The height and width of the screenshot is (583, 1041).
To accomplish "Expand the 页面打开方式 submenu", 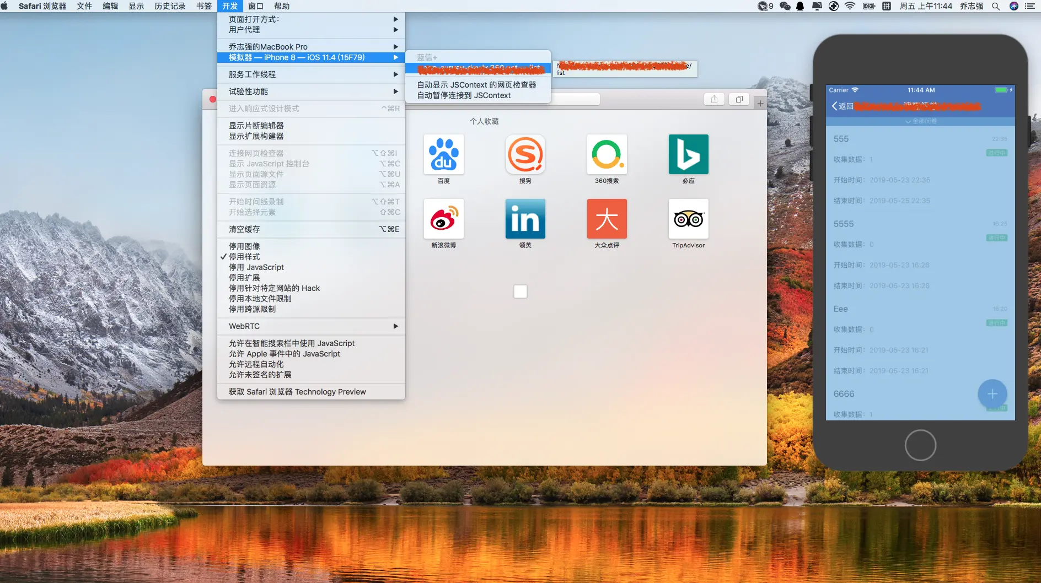I will 311,19.
